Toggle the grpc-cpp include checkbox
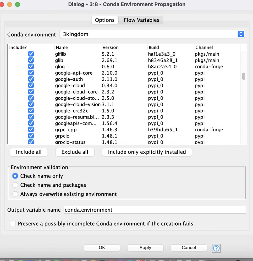Screen dimensions: 253x261 (31, 129)
